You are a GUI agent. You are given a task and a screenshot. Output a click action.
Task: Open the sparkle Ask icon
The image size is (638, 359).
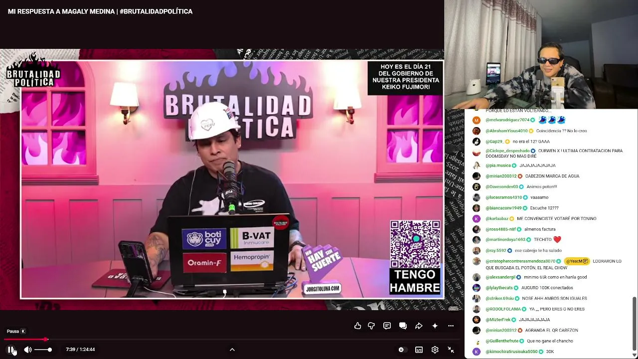pyautogui.click(x=435, y=326)
